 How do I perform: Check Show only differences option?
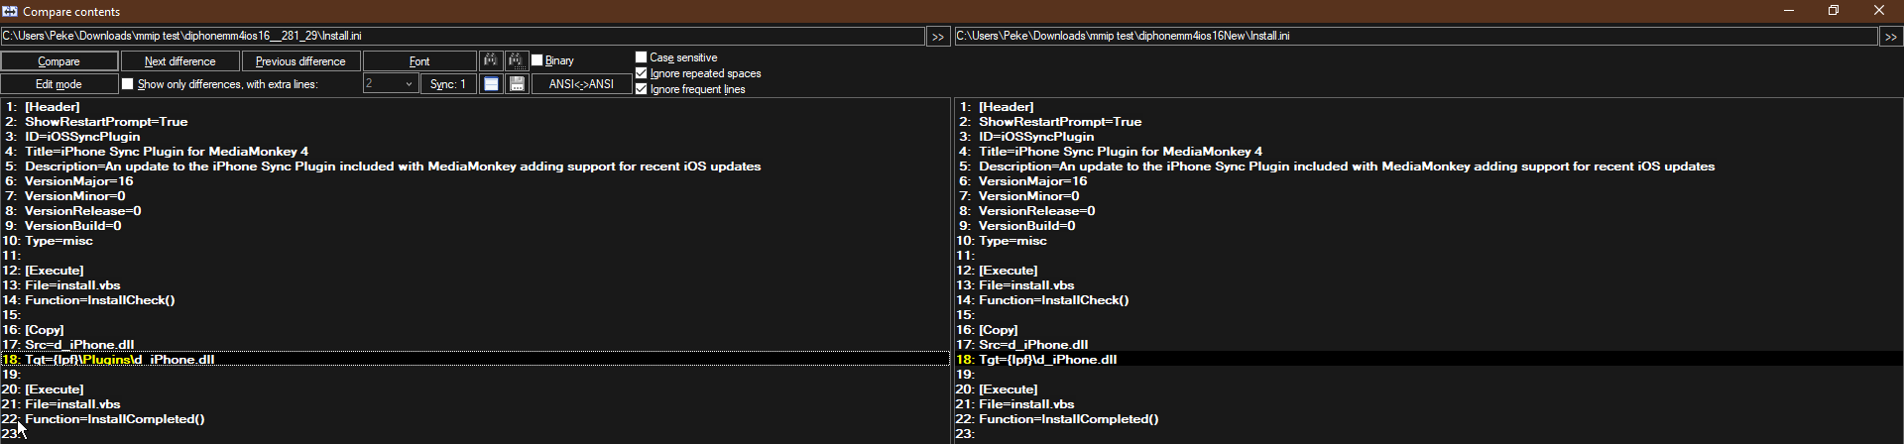pos(128,84)
